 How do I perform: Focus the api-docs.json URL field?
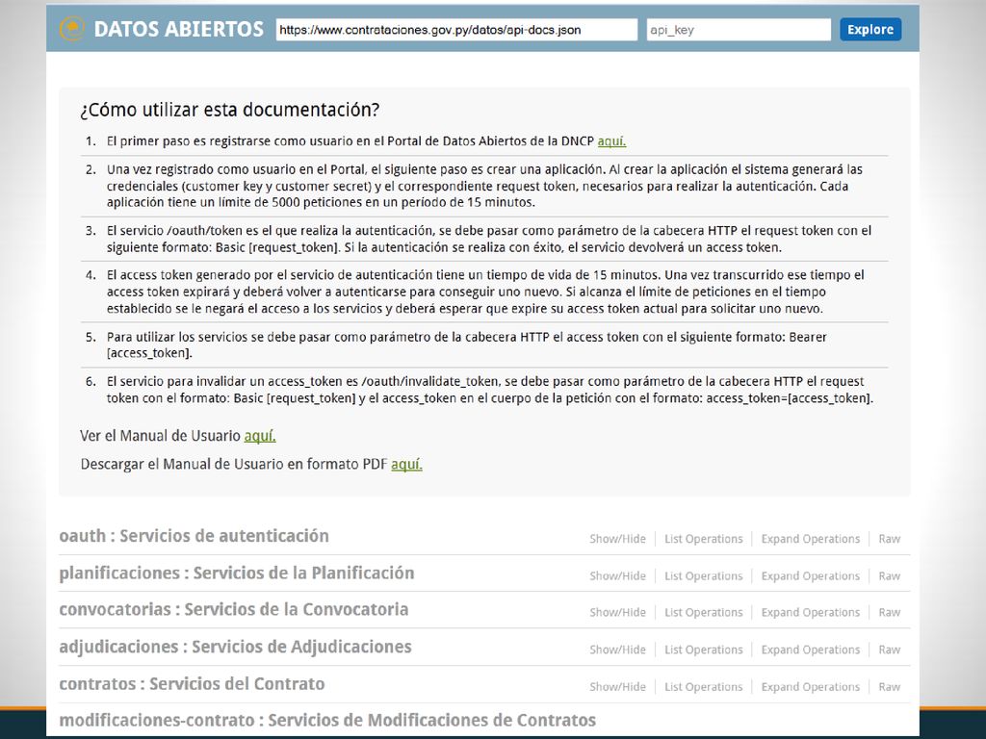(456, 30)
